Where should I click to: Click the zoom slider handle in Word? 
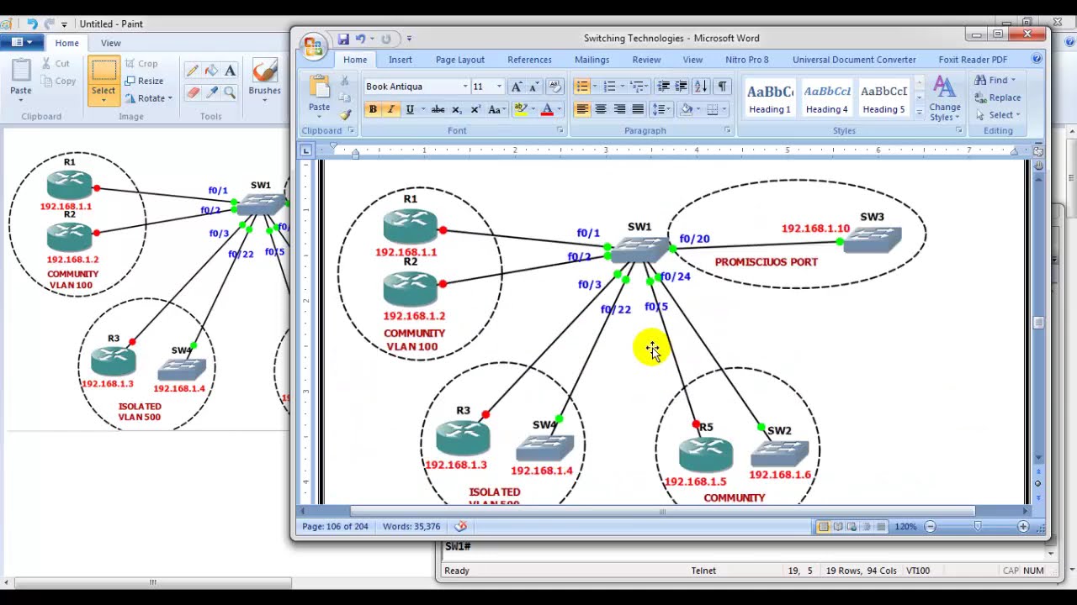[x=977, y=526]
